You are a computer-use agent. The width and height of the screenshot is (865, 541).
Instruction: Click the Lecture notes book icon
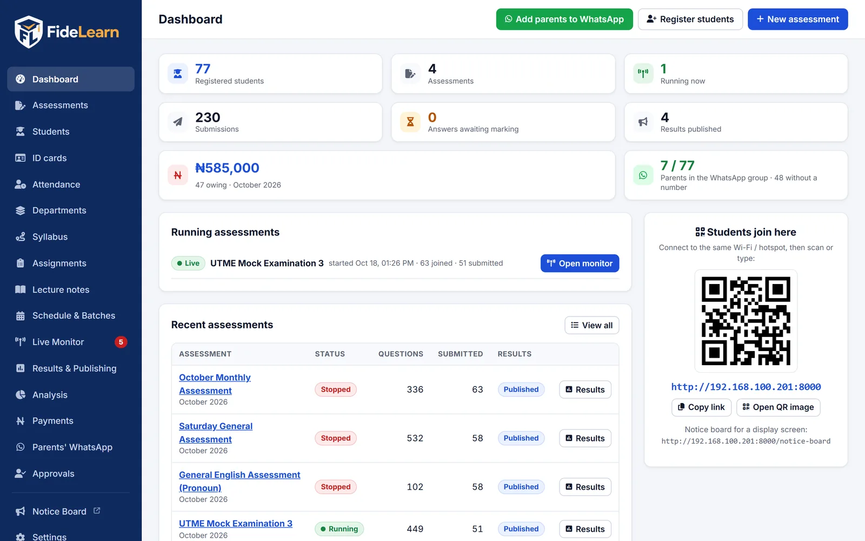[21, 289]
